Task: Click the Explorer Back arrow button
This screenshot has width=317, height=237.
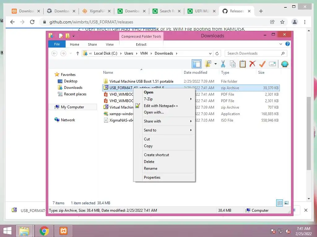Action: [54, 53]
